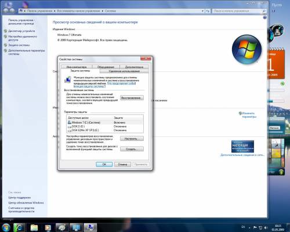Screen dimensions: 290x232
Task: Click the language indicator in tray
Action: (x=243, y=227)
